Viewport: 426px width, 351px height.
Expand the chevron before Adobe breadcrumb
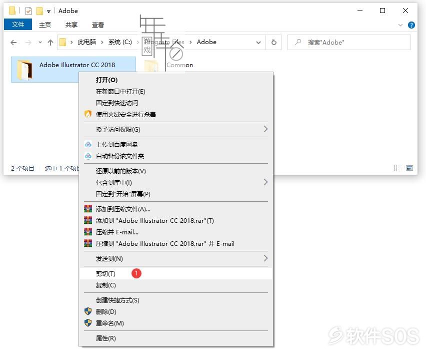190,42
